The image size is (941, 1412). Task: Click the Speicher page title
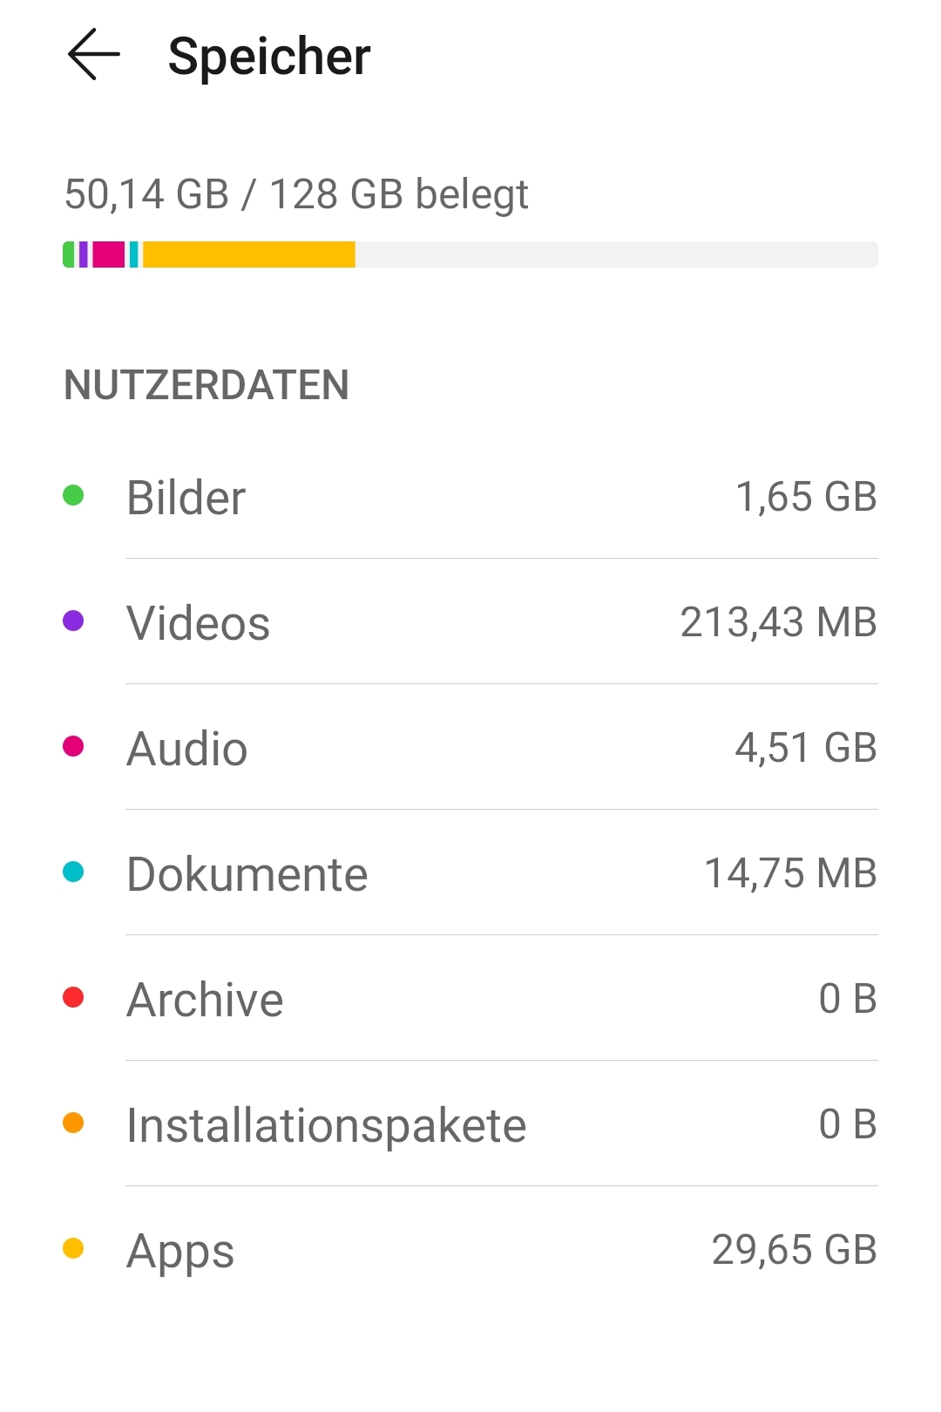[x=269, y=58]
